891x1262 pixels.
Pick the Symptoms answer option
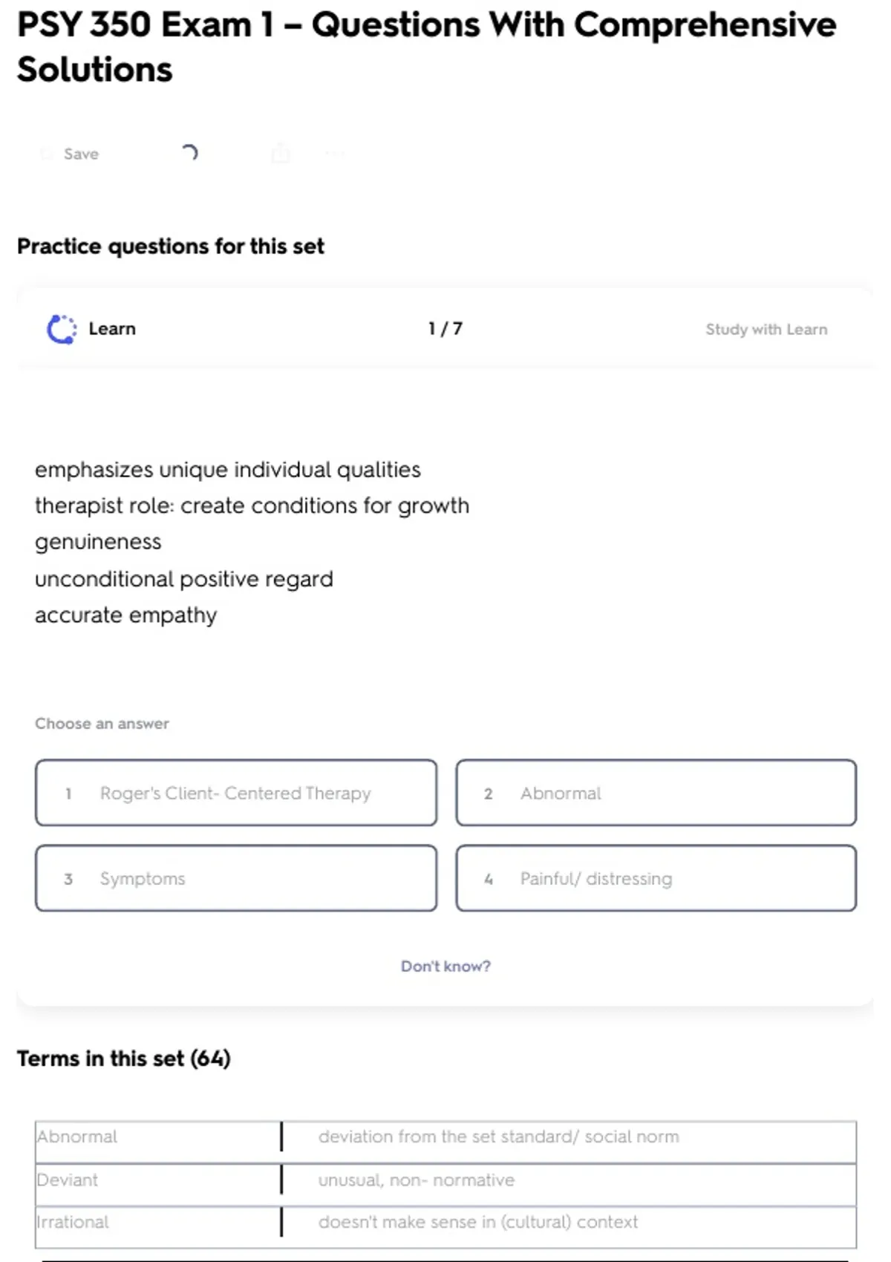pos(236,878)
